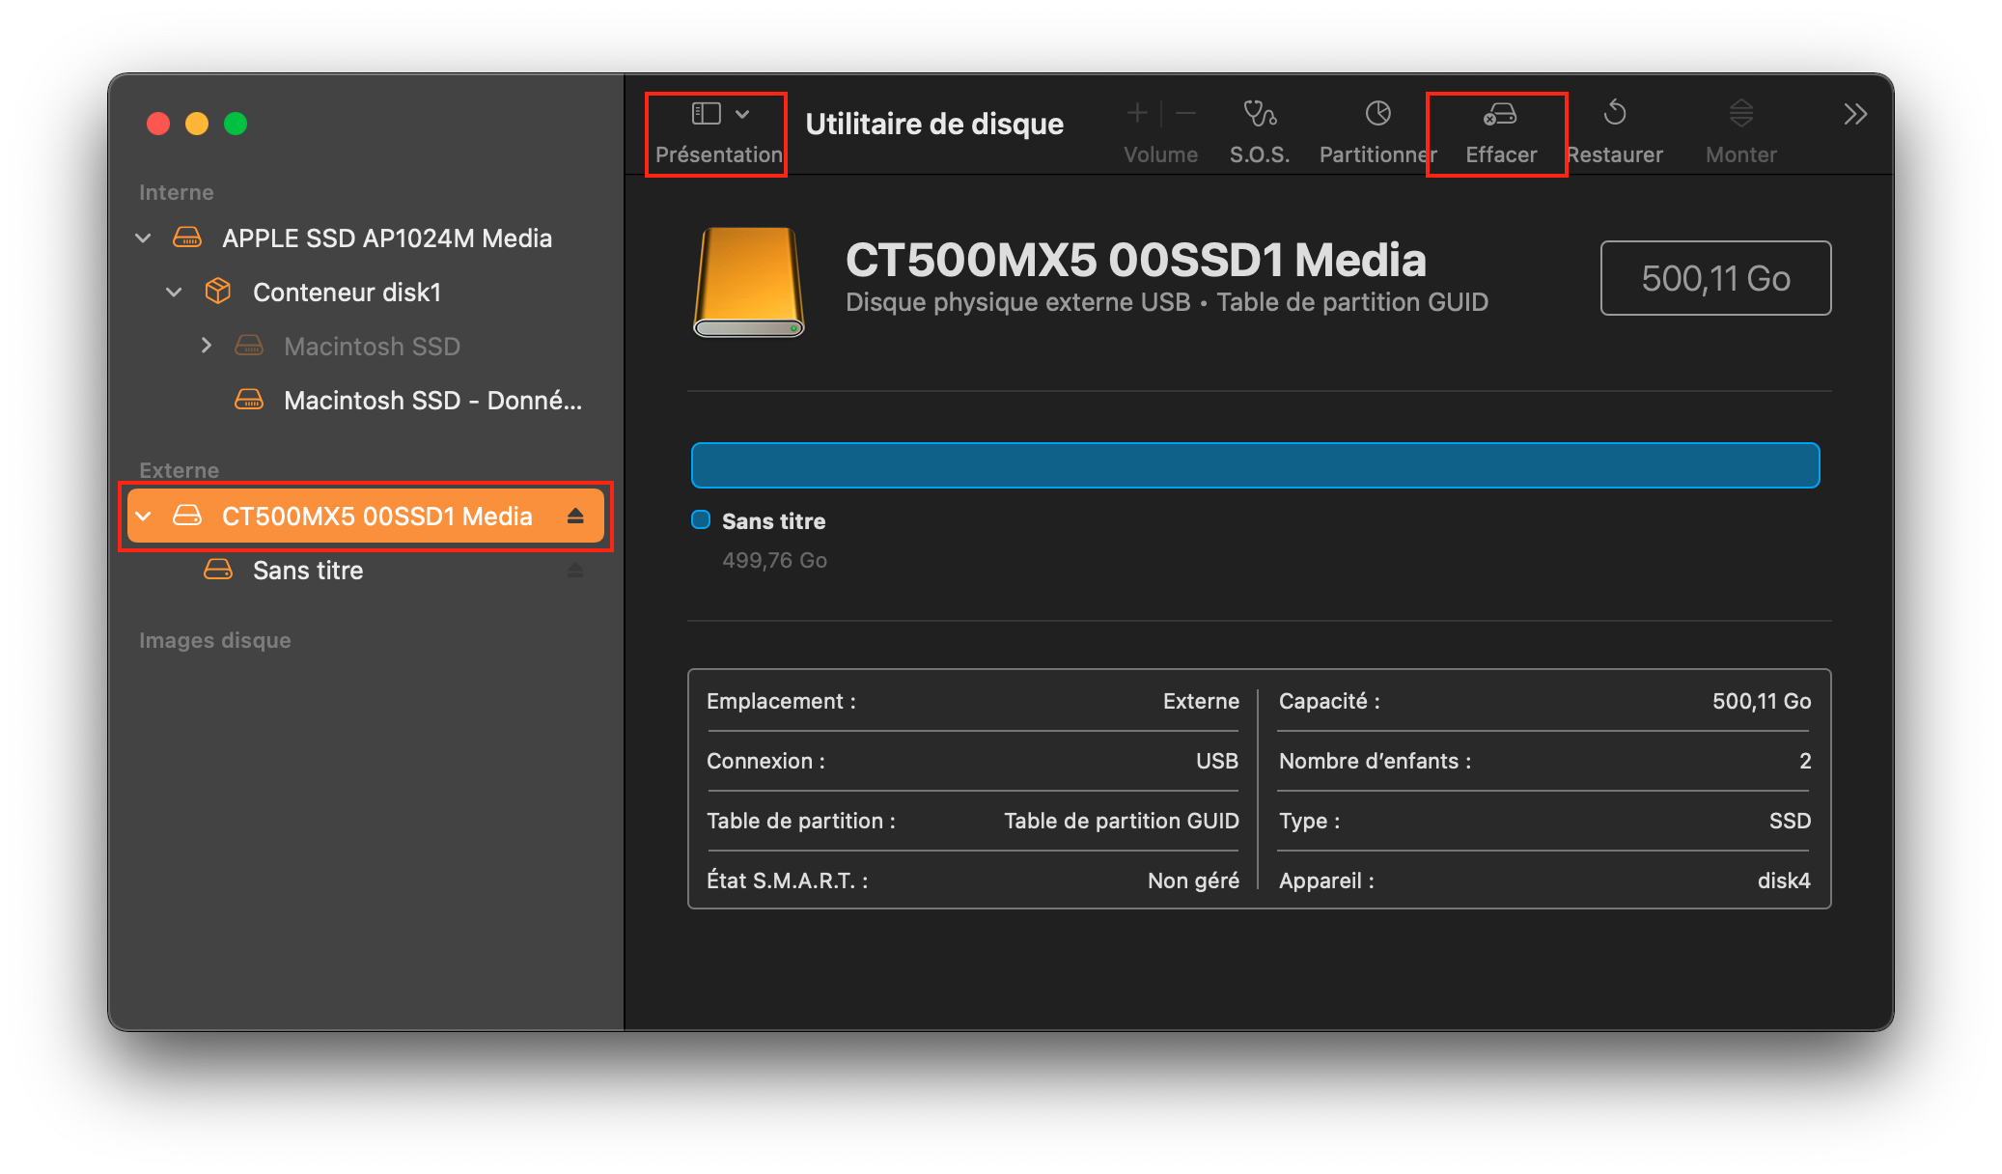Collapse the CT500MX5 00SSD1 Media disk
This screenshot has height=1174, width=2002.
[x=143, y=516]
